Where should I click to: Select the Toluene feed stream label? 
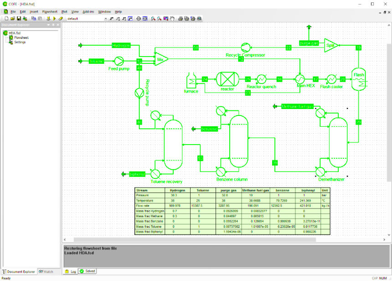(96, 61)
